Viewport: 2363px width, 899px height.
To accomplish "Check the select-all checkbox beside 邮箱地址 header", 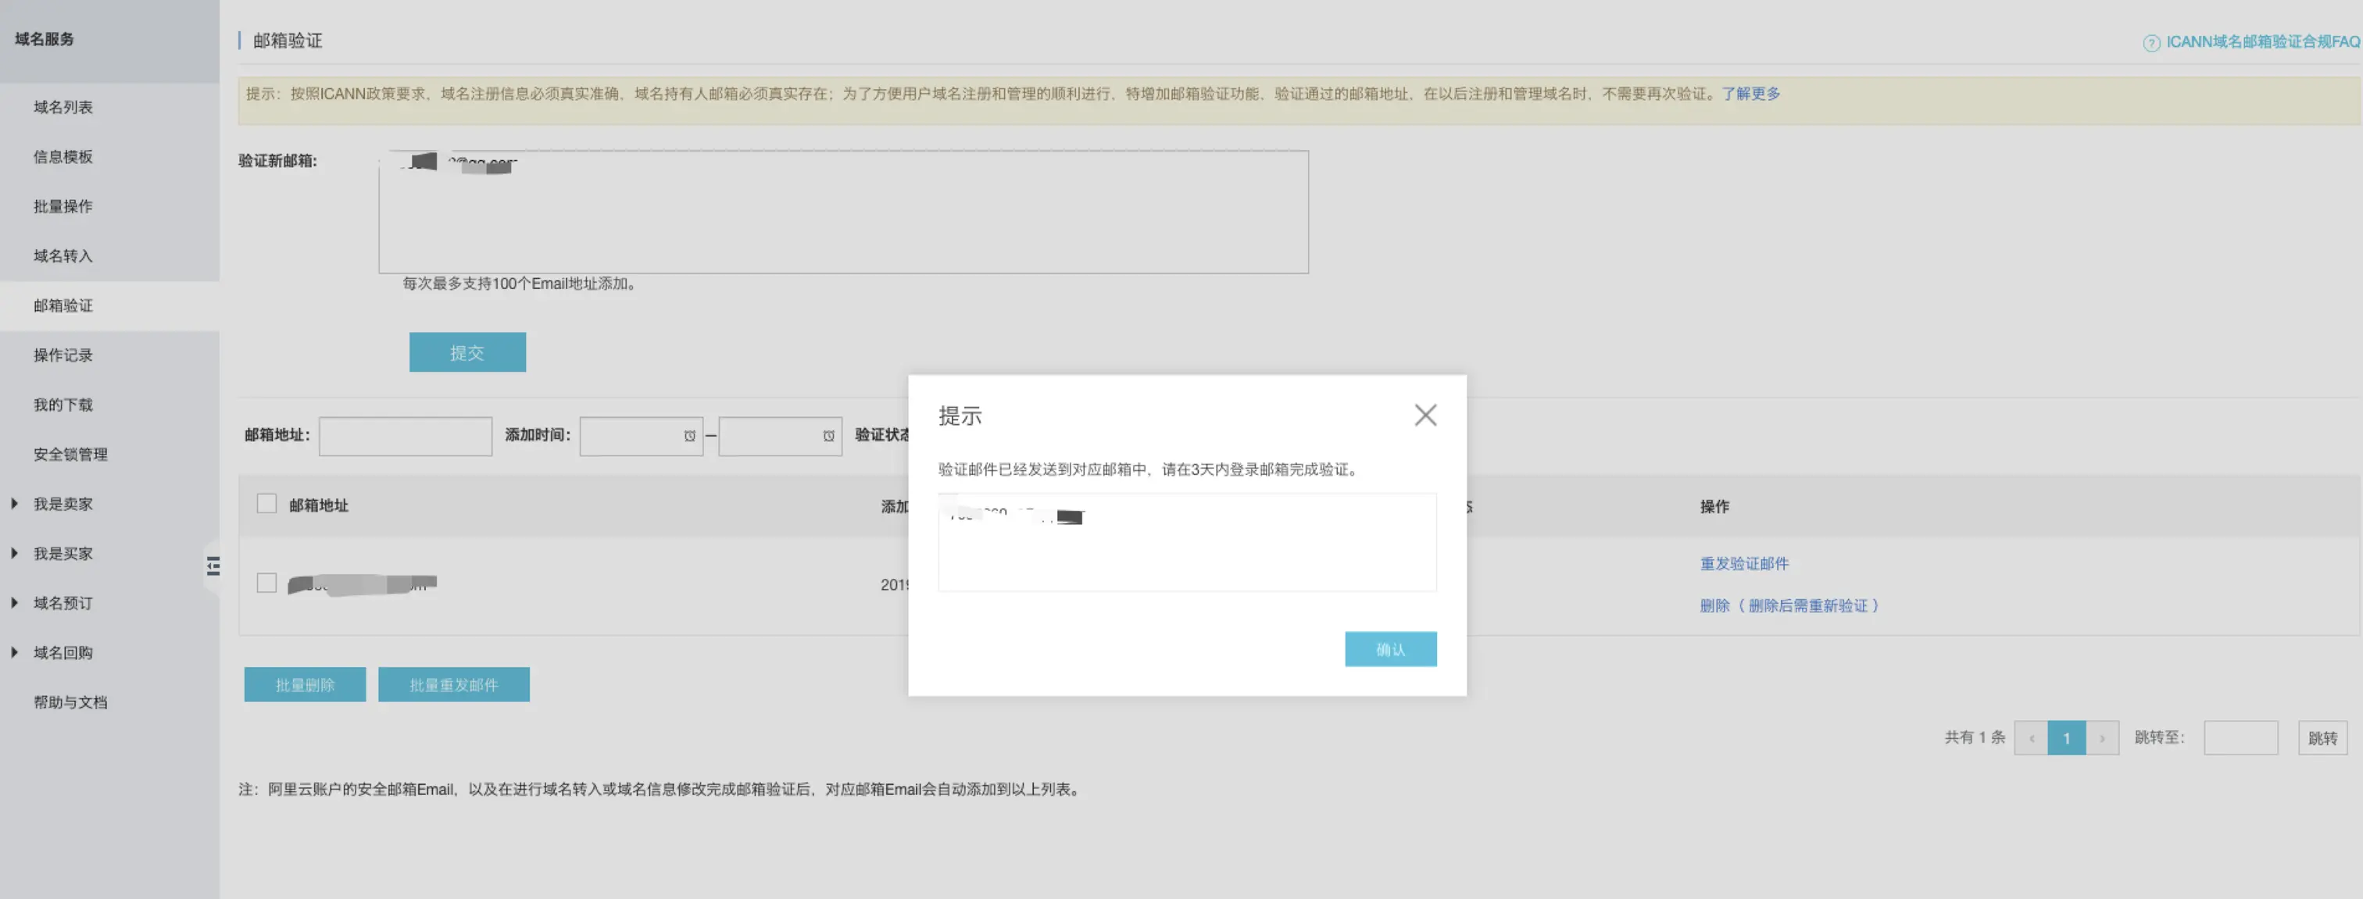I will click(267, 504).
